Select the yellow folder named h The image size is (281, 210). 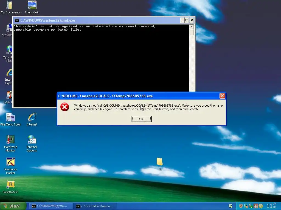160,164
